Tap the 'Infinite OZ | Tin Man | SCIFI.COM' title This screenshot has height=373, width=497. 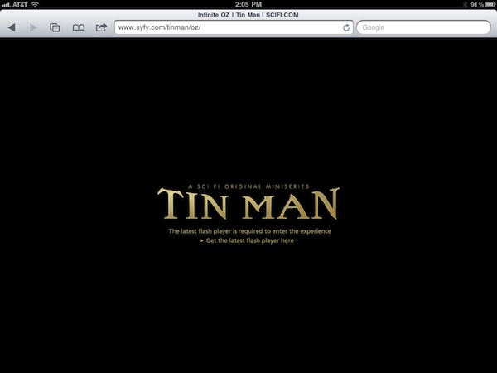(x=248, y=15)
